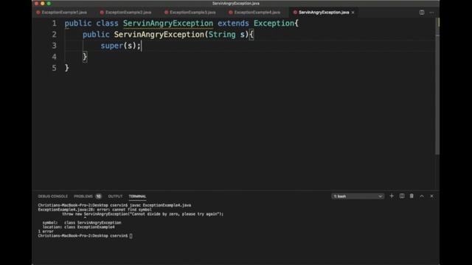The image size is (472, 265).
Task: Close the bottom panel
Action: [x=431, y=196]
